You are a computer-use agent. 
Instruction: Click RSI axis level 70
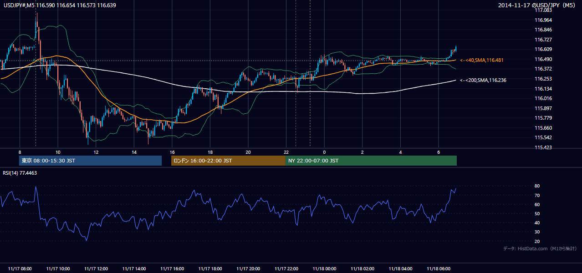pyautogui.click(x=537, y=195)
